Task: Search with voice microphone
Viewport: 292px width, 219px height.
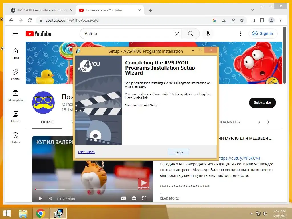Action: [208, 34]
